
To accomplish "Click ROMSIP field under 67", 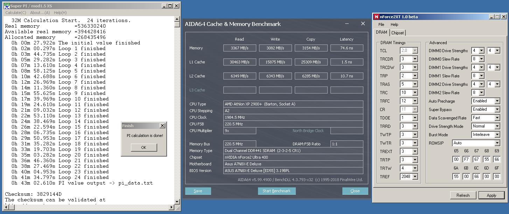I will tap(476, 159).
